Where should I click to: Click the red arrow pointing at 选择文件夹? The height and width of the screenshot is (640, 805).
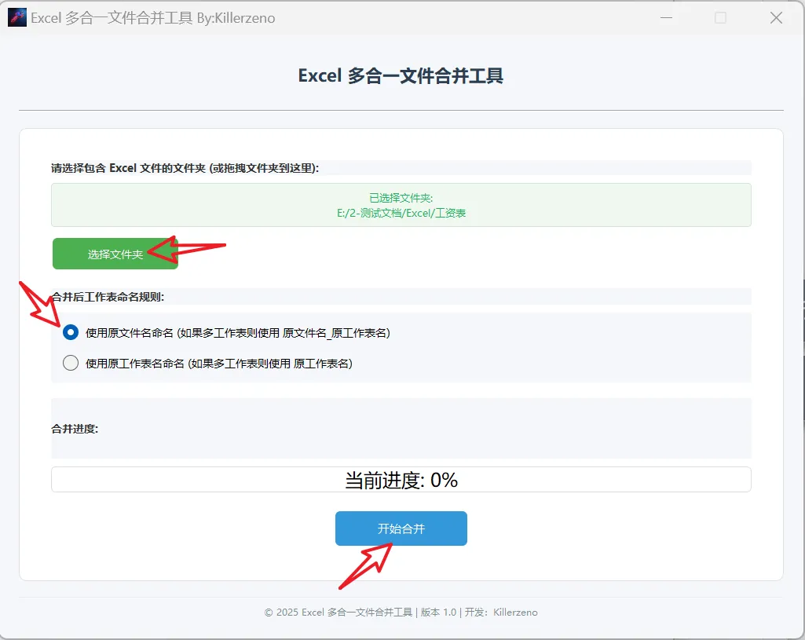pos(187,250)
